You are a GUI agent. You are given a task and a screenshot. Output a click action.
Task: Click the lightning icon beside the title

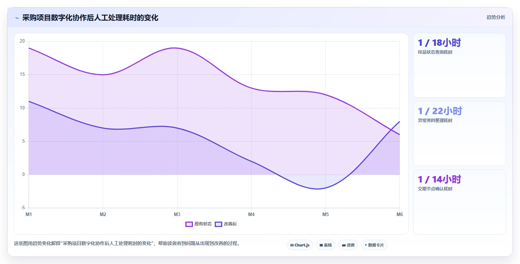click(x=17, y=18)
